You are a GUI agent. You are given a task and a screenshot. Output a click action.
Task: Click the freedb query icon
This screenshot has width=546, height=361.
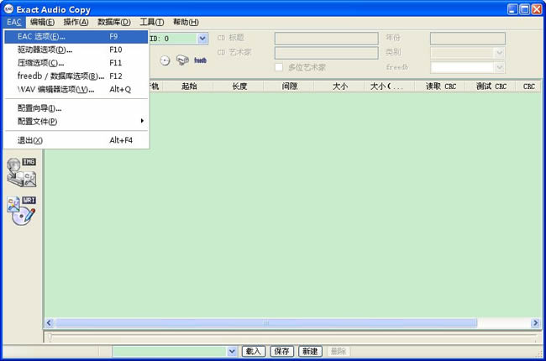point(182,60)
